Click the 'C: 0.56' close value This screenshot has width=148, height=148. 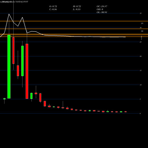tap(53, 9)
